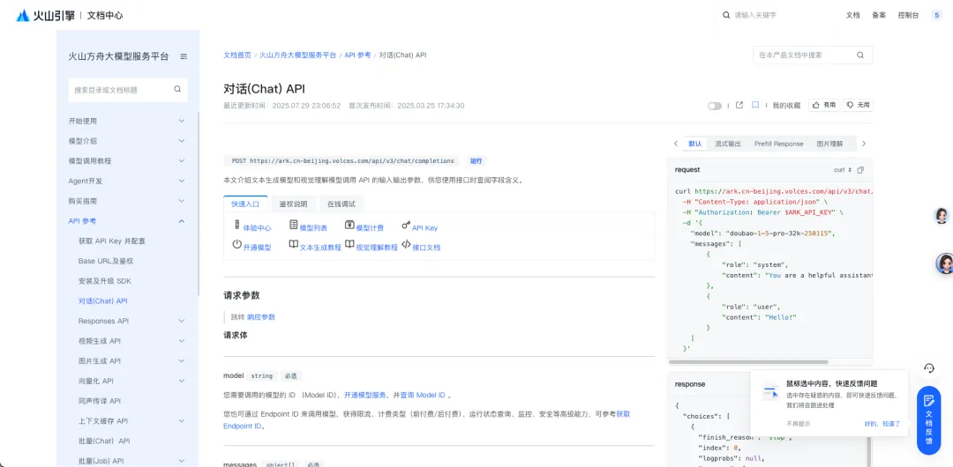Click 好的, 知道了 in the feedback popup
953x467 pixels.
[x=882, y=423]
